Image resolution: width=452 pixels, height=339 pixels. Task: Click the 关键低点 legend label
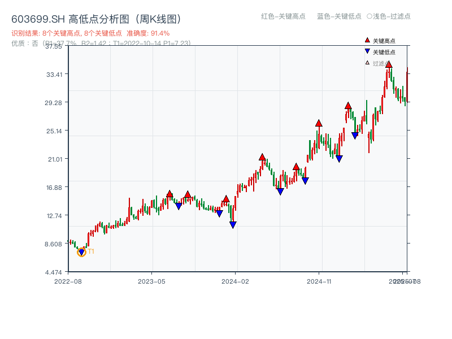coord(384,52)
